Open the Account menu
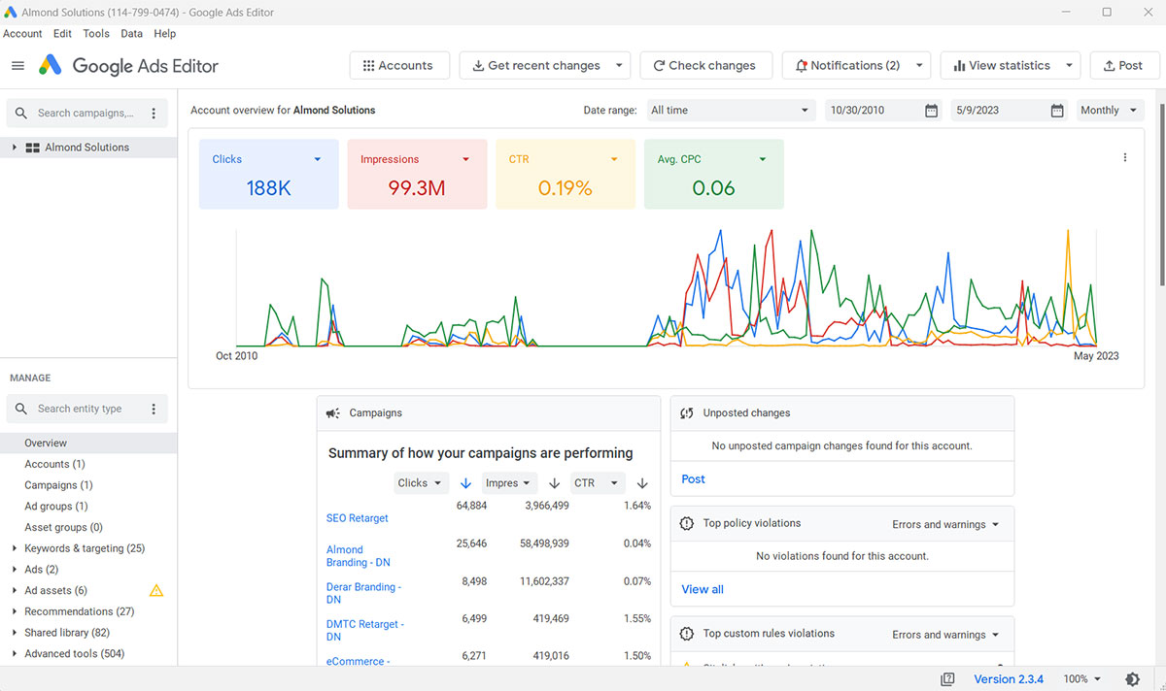 22,33
